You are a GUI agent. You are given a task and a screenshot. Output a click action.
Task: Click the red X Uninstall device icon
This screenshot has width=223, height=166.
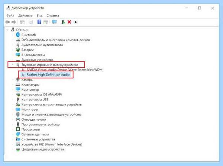[69, 22]
